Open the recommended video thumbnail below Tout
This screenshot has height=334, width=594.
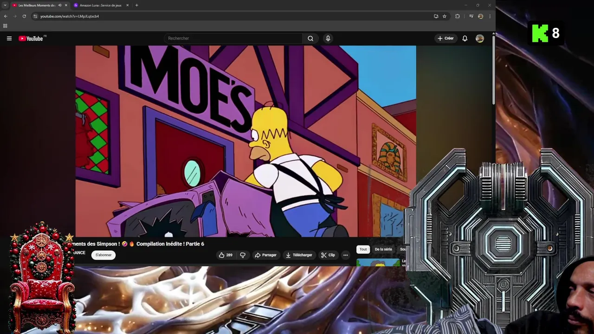coord(378,263)
